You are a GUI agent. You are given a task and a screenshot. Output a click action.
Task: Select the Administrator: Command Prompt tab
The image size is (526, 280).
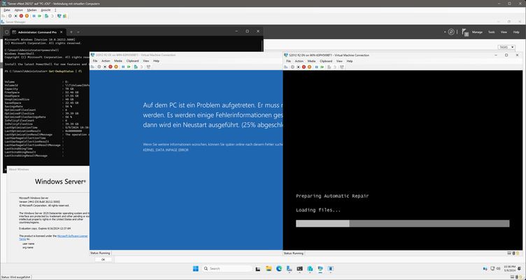37,32
